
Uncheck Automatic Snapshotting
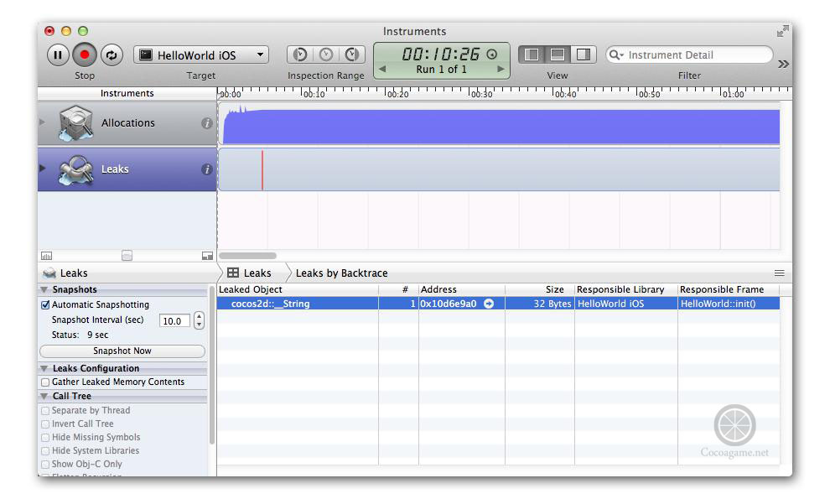tap(45, 305)
